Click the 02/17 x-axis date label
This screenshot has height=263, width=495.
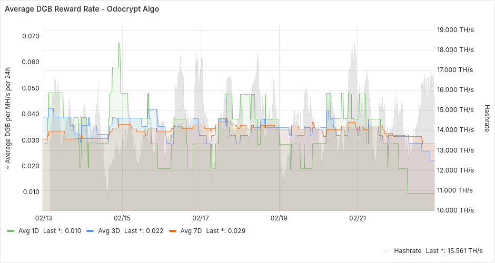click(x=201, y=218)
